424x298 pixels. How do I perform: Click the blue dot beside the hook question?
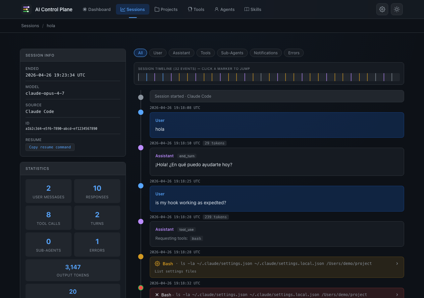click(x=141, y=186)
